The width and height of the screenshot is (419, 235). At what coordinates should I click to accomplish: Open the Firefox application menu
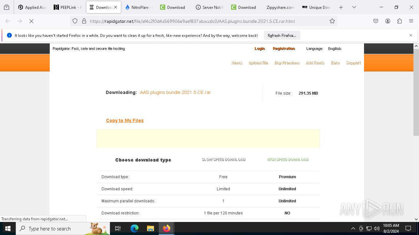tap(411, 21)
